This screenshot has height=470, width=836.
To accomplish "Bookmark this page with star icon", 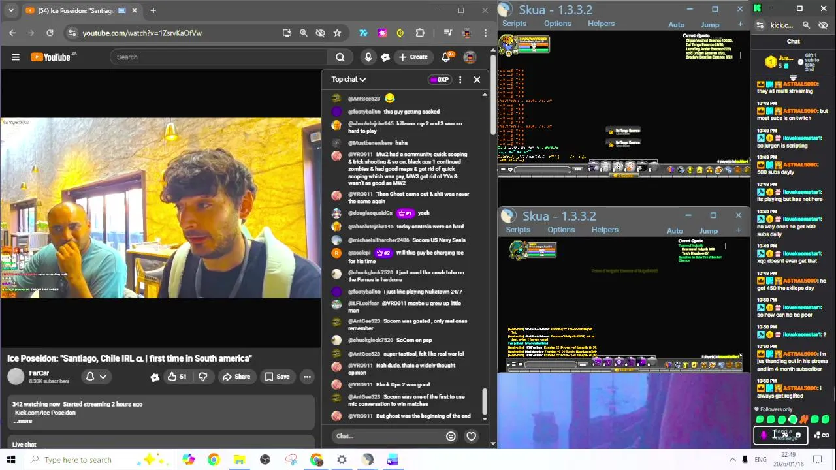I will 337,33.
